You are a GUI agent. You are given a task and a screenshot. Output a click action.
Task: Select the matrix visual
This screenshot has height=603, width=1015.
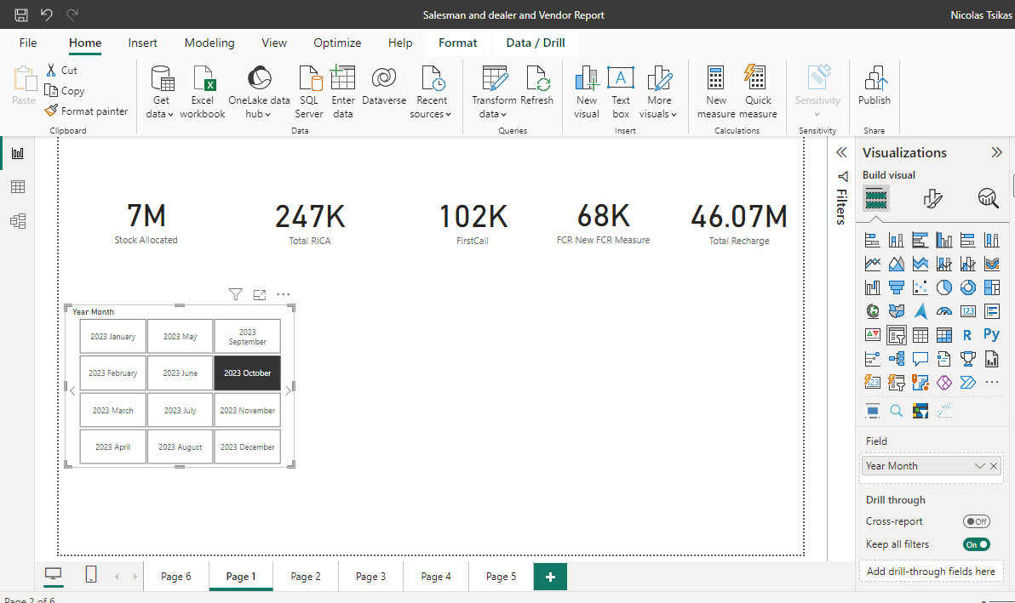[x=943, y=335]
